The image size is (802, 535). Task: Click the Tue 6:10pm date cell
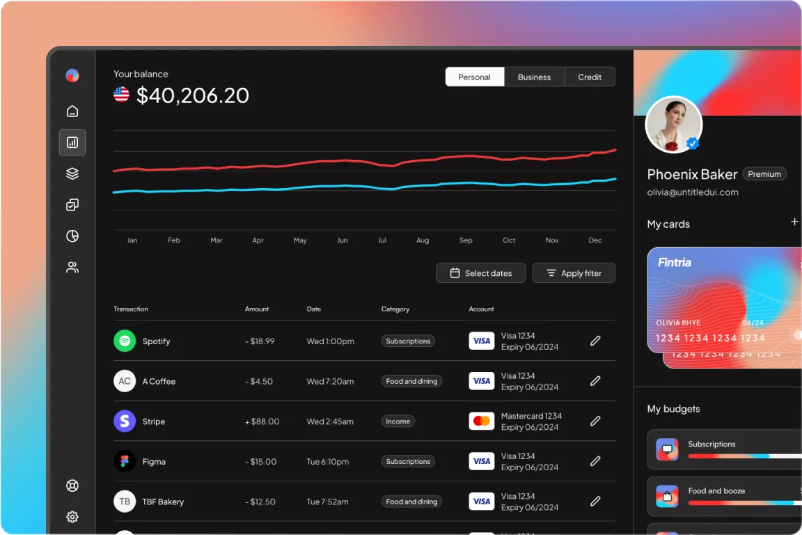pos(327,461)
